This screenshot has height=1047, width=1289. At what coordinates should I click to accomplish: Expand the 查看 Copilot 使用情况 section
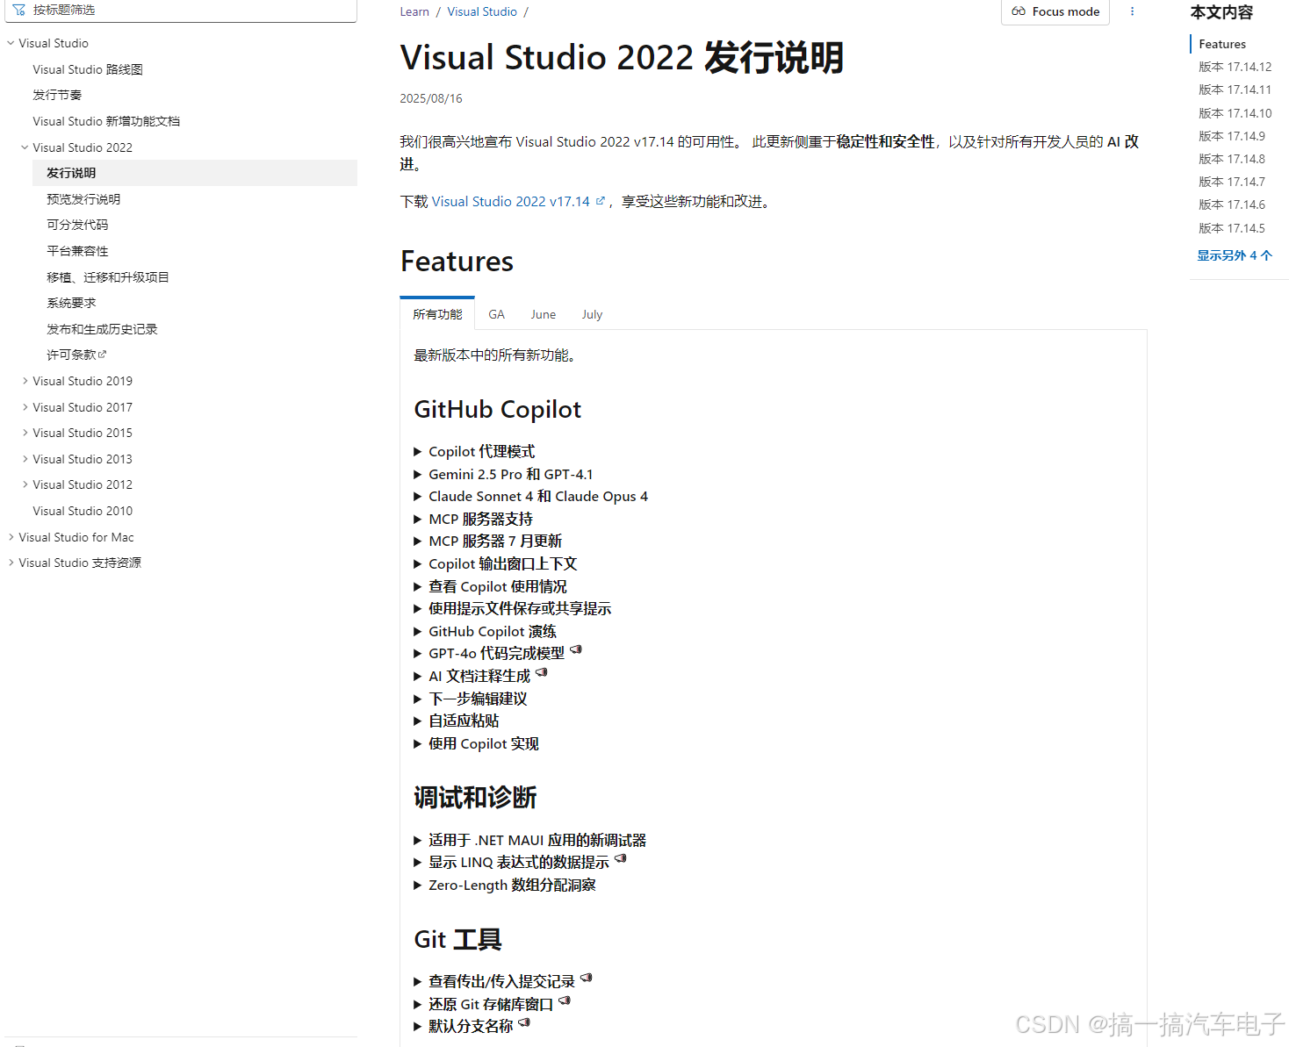point(490,586)
